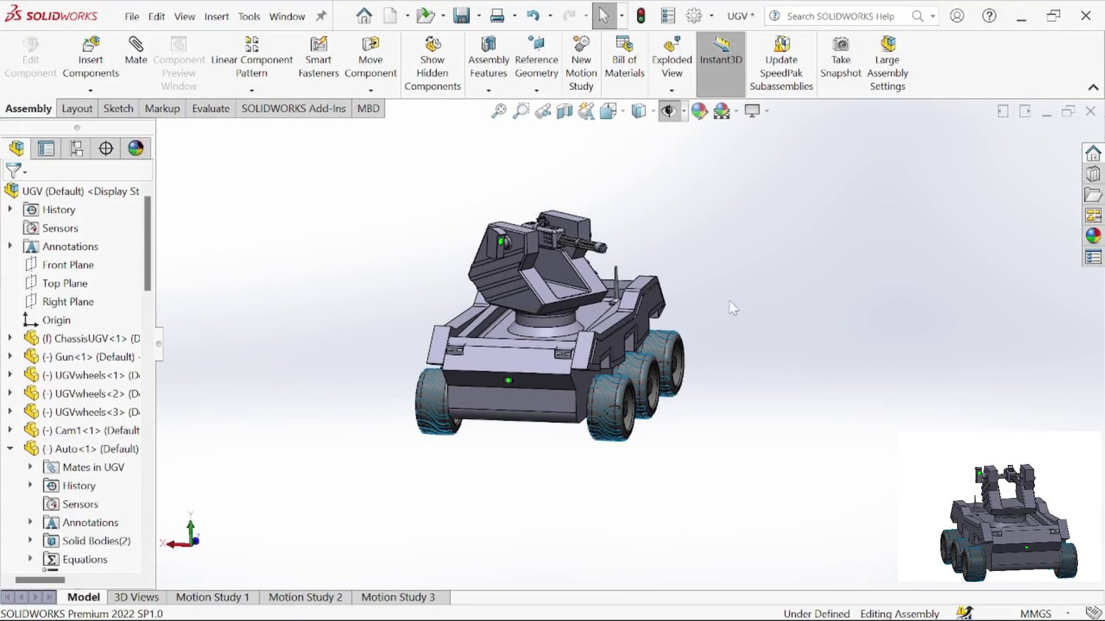Take a Snapshot of the assembly
This screenshot has width=1105, height=621.
841,57
